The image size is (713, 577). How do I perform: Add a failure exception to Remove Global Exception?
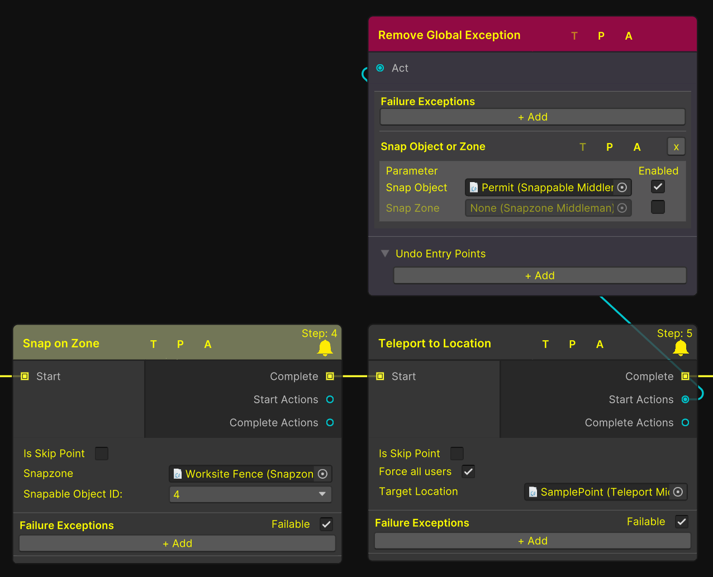click(532, 117)
